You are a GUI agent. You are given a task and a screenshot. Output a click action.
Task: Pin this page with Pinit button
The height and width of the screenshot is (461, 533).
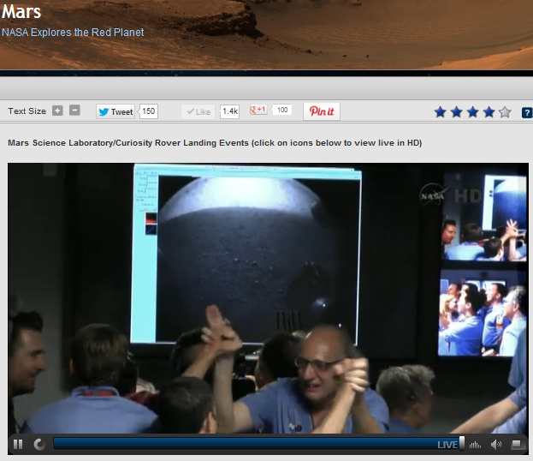(322, 111)
